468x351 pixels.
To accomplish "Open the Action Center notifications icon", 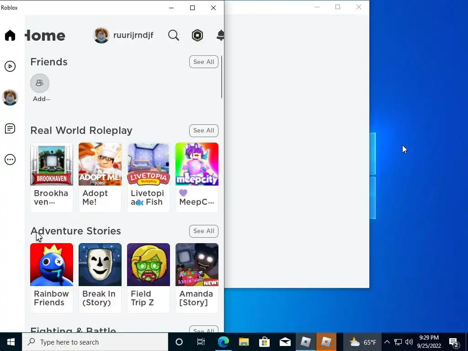I will 454,342.
